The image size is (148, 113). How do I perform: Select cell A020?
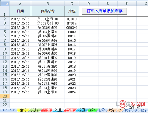click(72, 75)
